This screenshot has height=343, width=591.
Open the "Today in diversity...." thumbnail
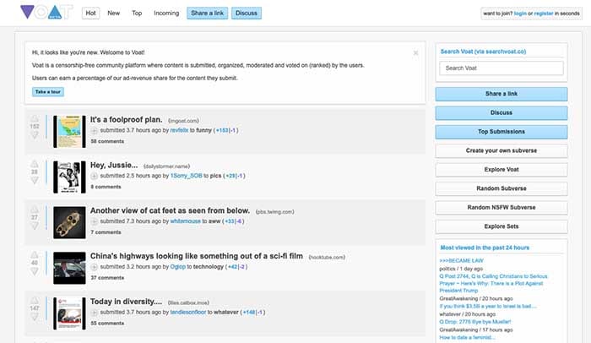tap(69, 313)
